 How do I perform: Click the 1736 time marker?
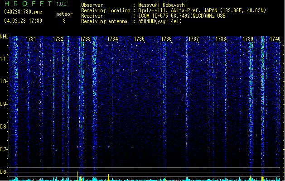[166, 39]
